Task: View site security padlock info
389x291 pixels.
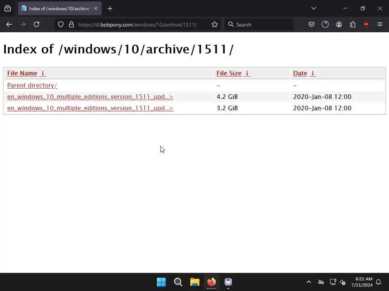Action: pos(71,24)
